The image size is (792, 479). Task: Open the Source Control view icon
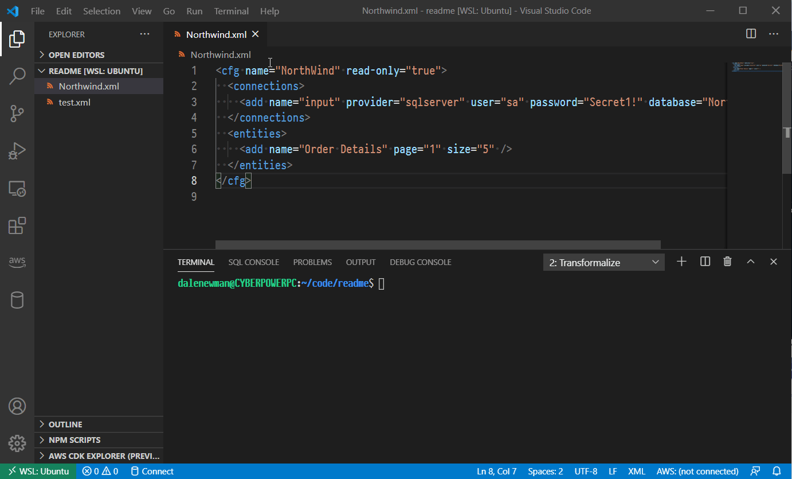(17, 114)
